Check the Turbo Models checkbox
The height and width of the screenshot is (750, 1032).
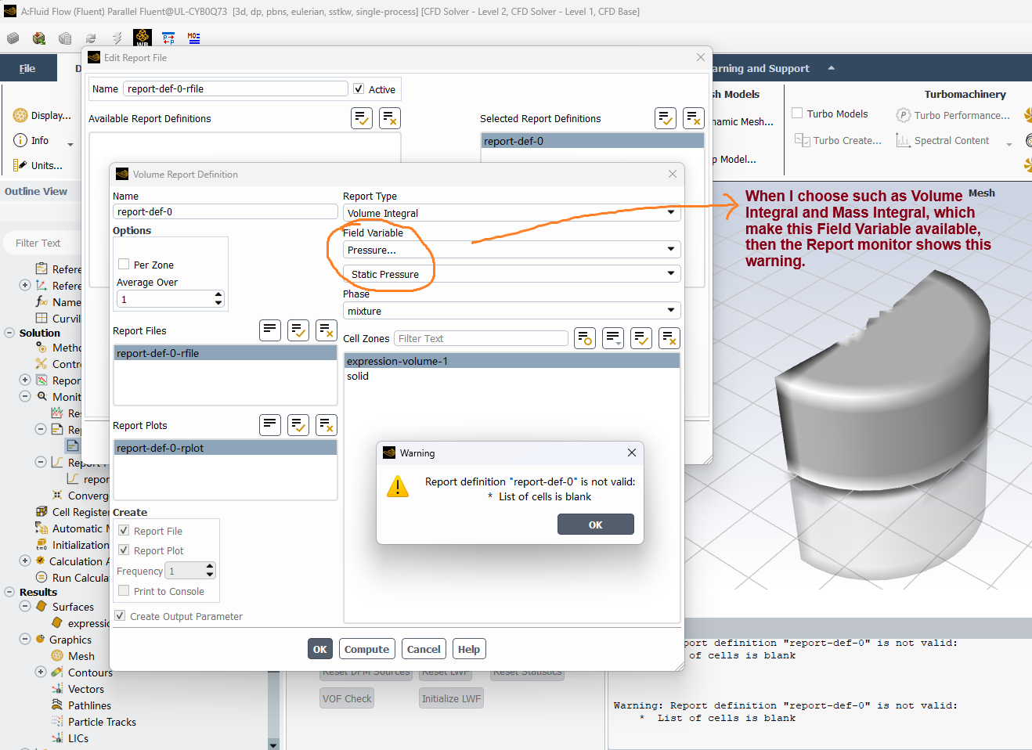(x=797, y=114)
